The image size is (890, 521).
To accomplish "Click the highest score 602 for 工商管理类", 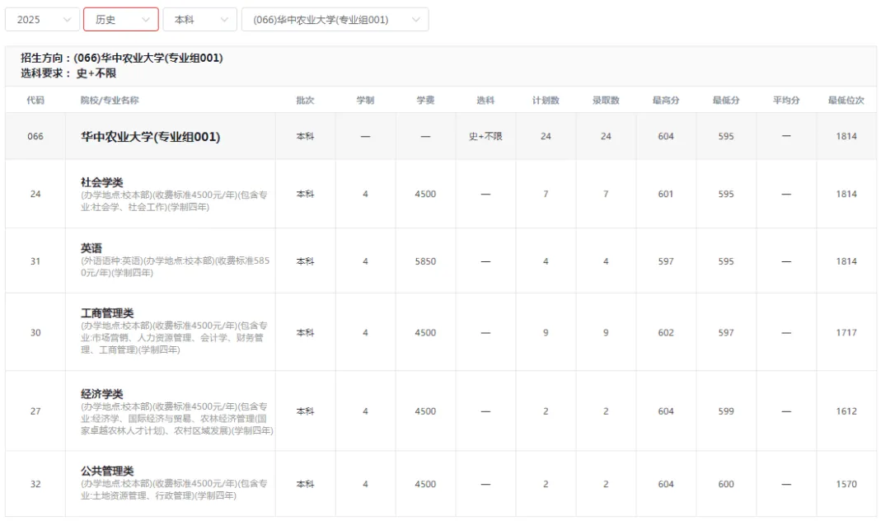I will click(x=667, y=332).
